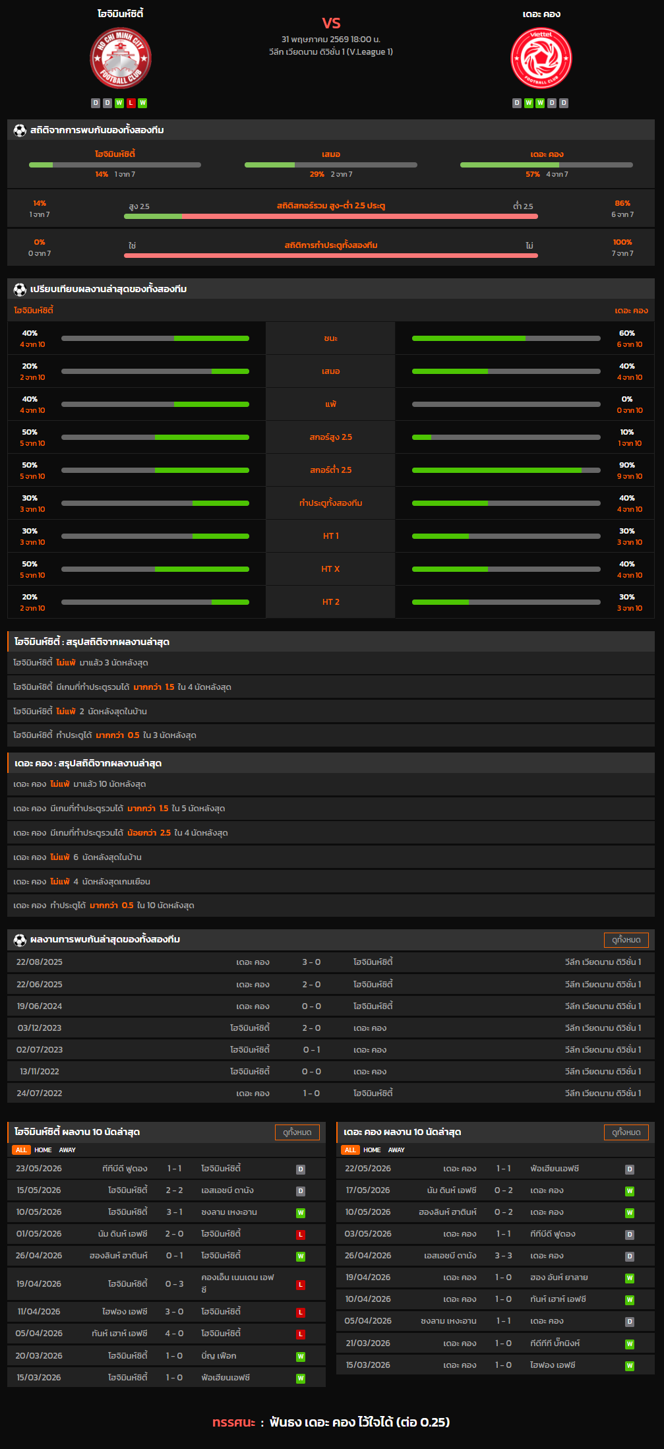The image size is (664, 1449).
Task: Click W result badge for 20/03/2026 match
Action: pos(301,1357)
